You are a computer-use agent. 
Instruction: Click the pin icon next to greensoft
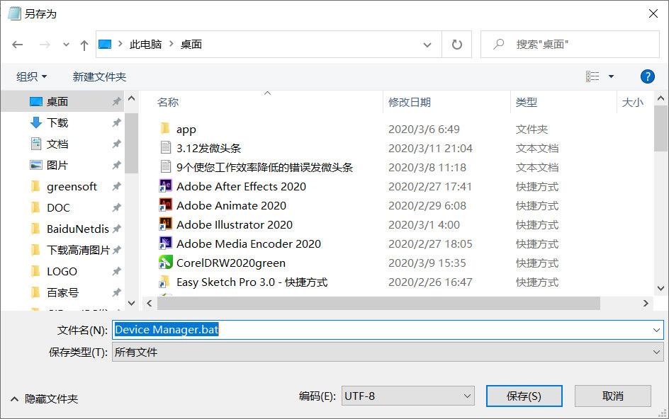pos(116,187)
